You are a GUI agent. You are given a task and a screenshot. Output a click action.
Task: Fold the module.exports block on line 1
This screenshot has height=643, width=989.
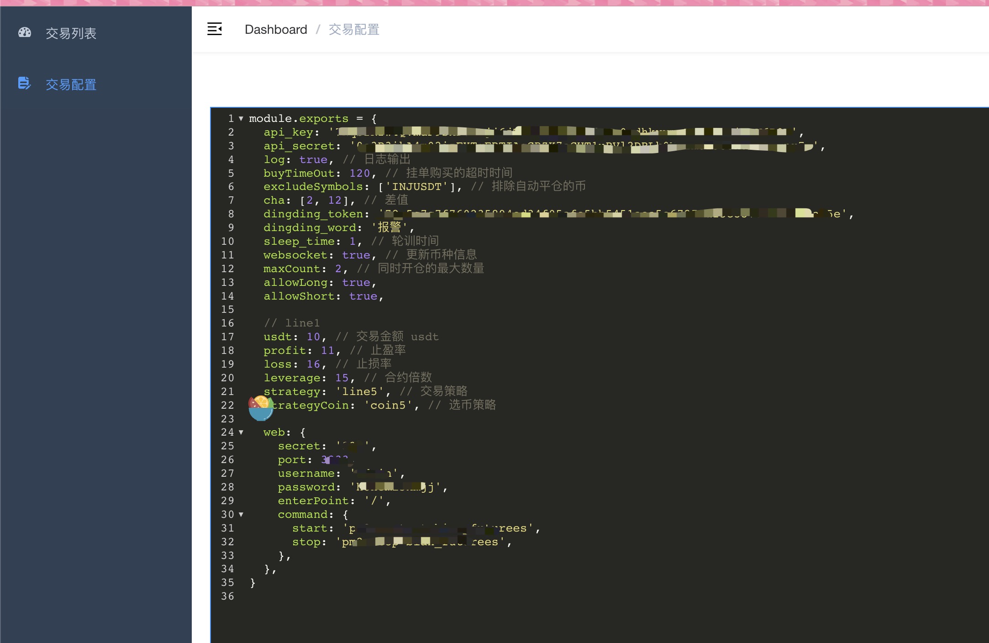[x=241, y=119]
